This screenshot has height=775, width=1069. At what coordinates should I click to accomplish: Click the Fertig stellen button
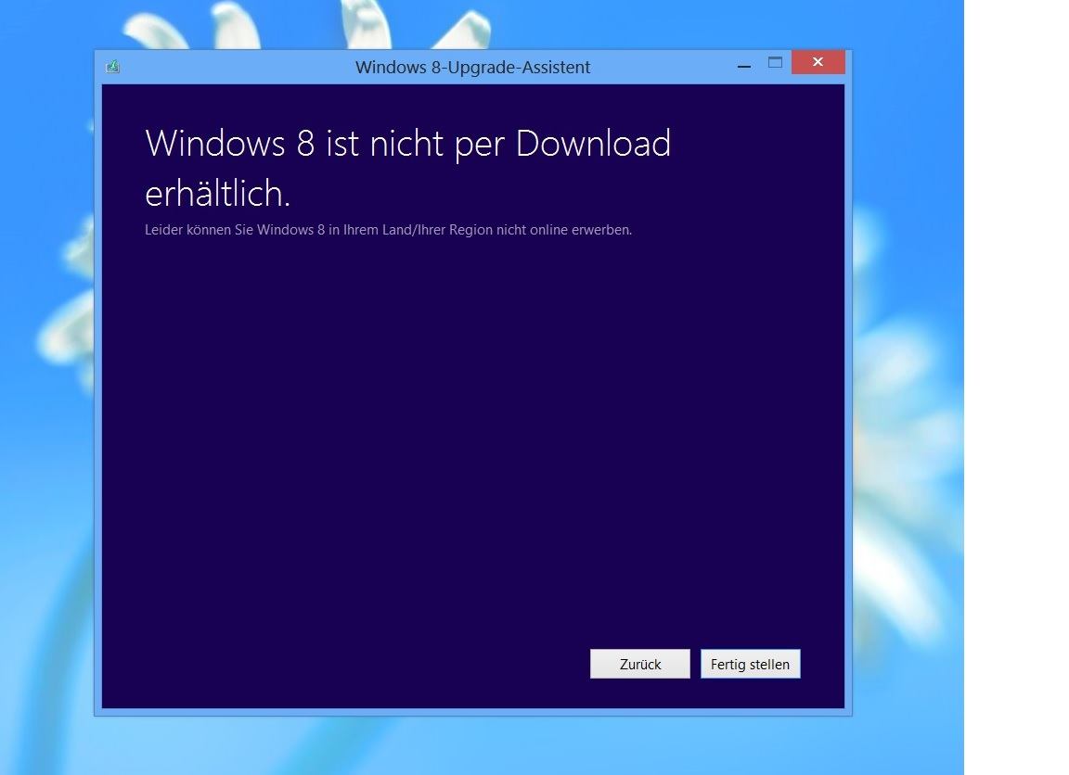(x=750, y=664)
